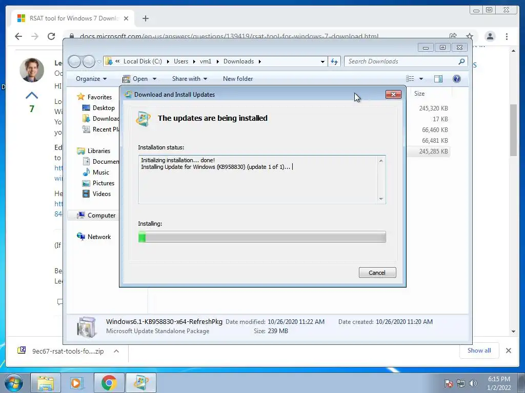Image resolution: width=525 pixels, height=393 pixels.
Task: Click the package icon in details pane
Action: [86, 326]
